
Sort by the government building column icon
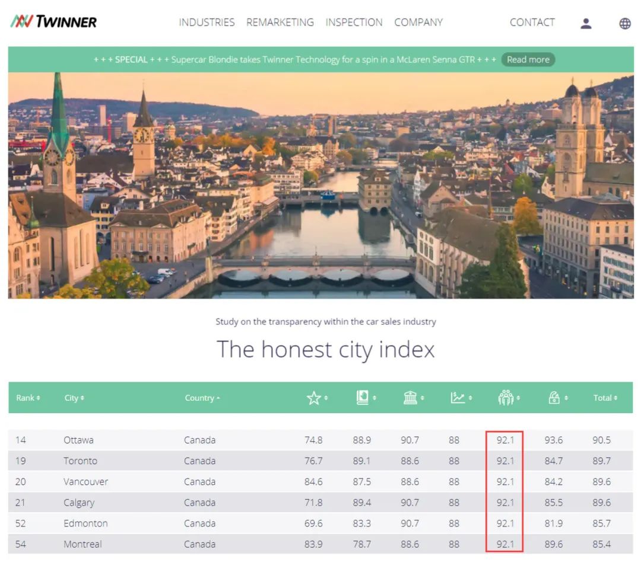(410, 397)
